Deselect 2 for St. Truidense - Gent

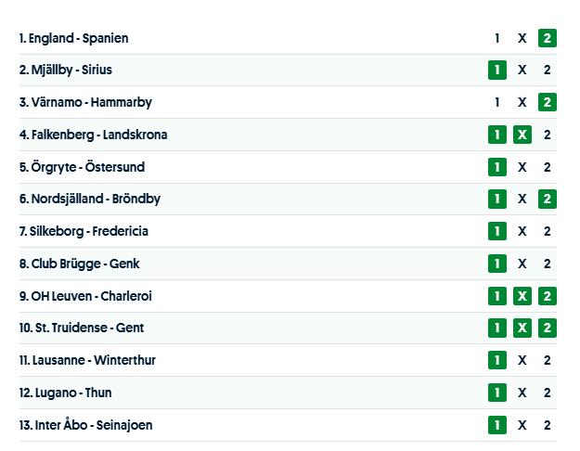tap(548, 328)
